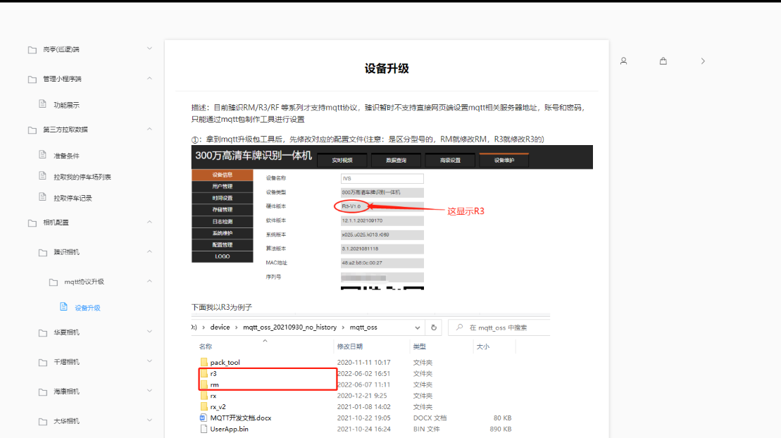Click the 在 mqtt_oss 中搜索 search field

499,327
